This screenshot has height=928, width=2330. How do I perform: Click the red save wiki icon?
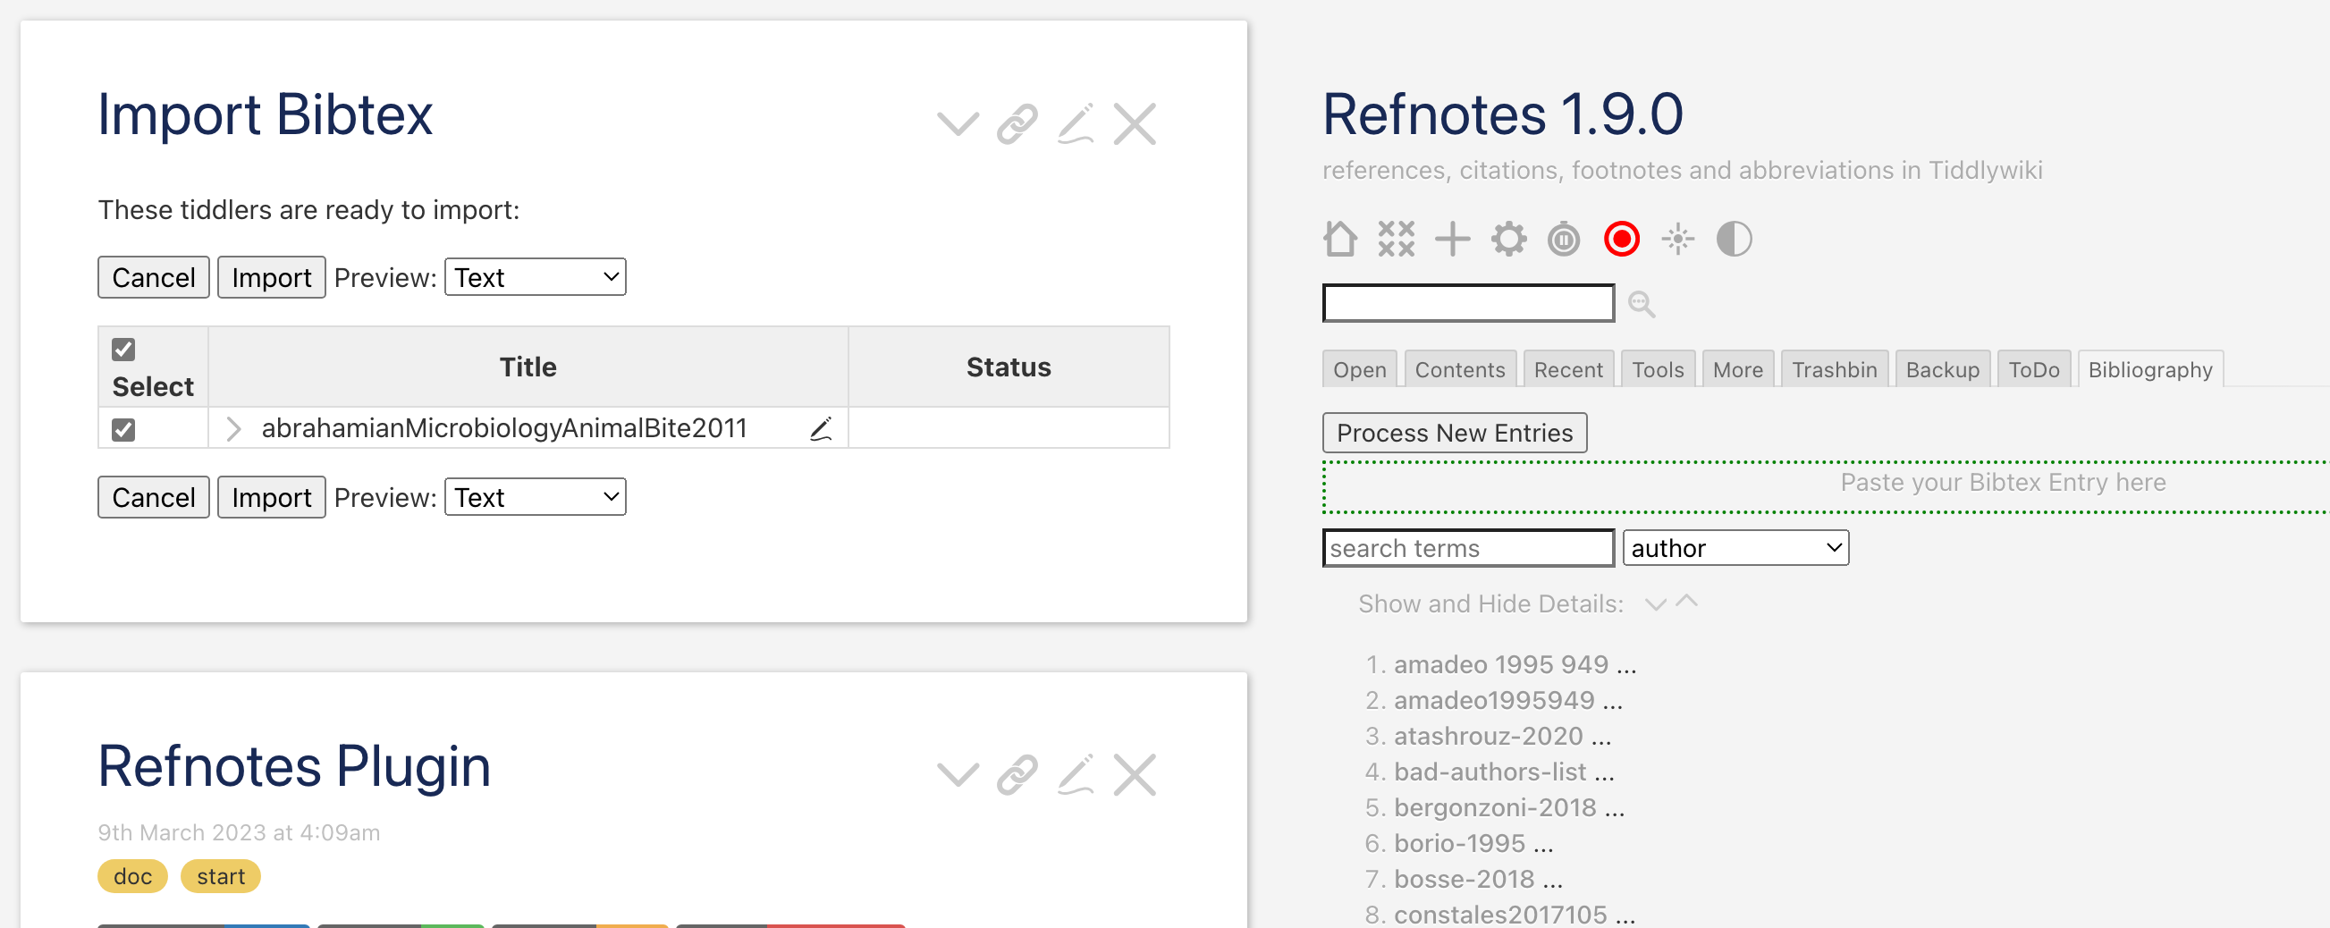pyautogui.click(x=1622, y=240)
